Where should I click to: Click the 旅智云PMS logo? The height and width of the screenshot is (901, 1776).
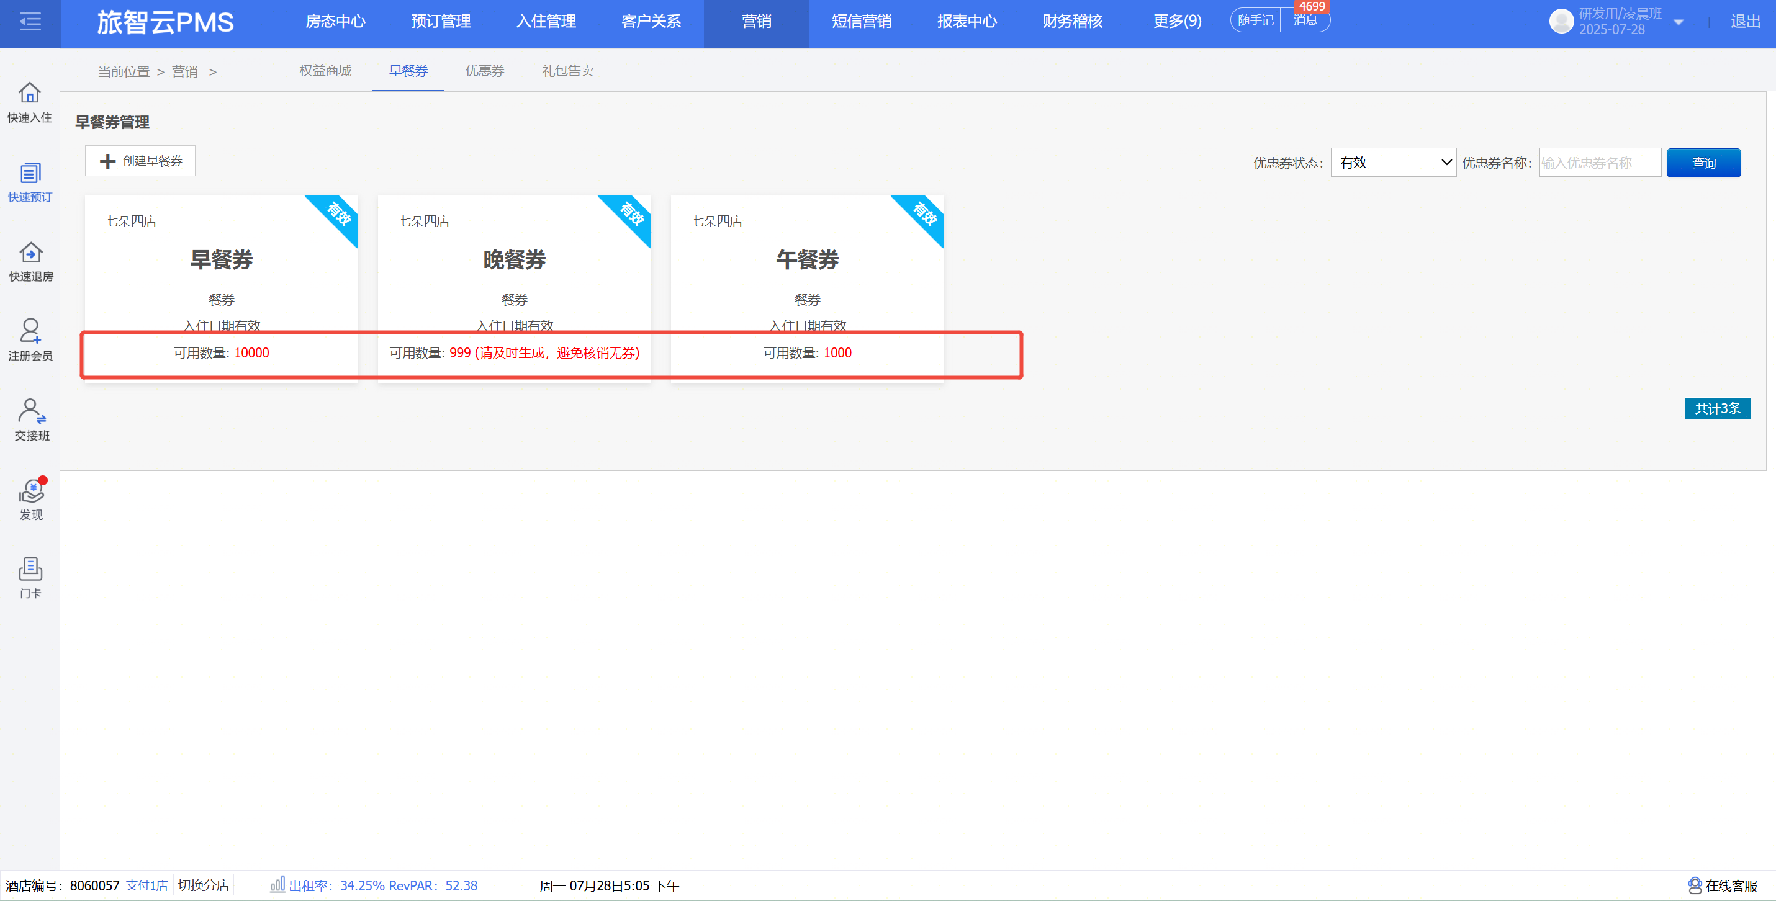click(x=166, y=22)
